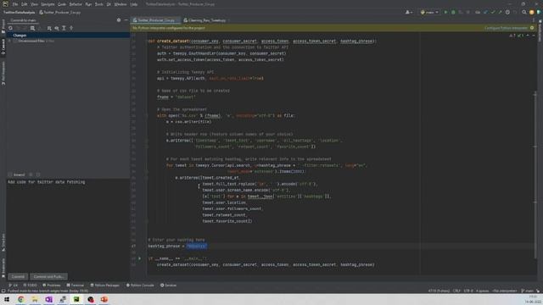Click the commit message text field

(68, 225)
